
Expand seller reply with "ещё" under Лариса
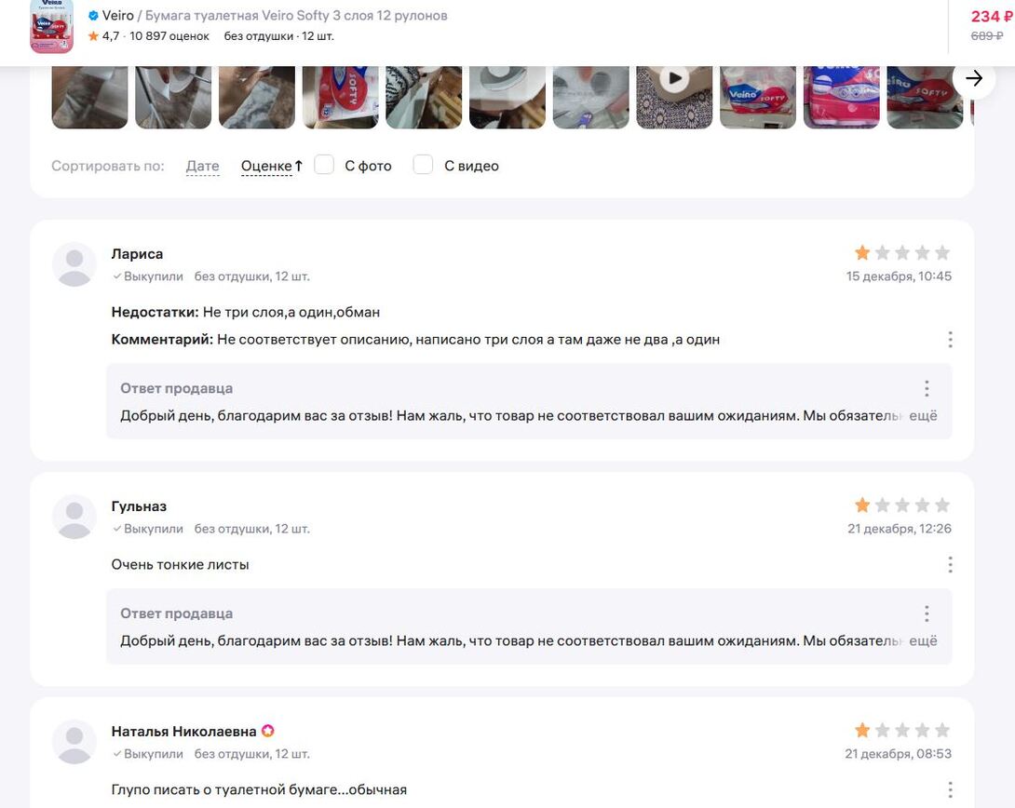point(923,416)
